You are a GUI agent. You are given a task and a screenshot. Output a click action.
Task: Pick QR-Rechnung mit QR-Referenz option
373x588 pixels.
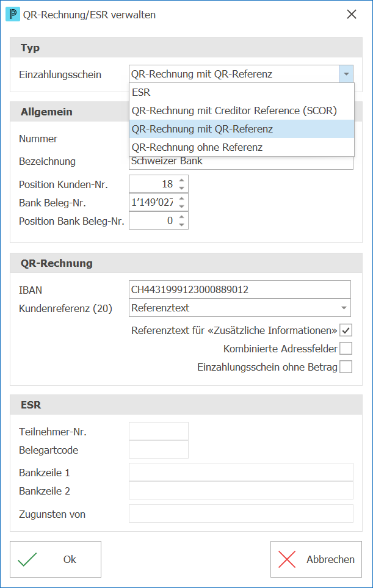tap(242, 129)
